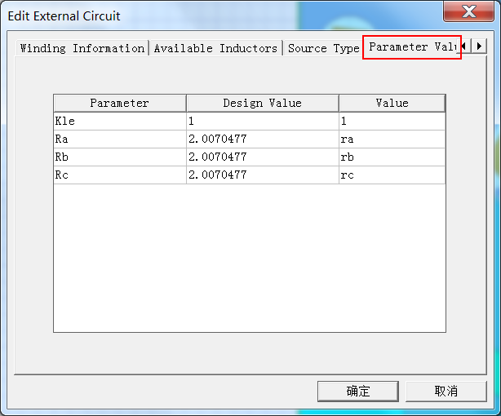Image resolution: width=501 pixels, height=416 pixels.
Task: Click the Ra design value 2.0070477
Action: click(x=262, y=139)
